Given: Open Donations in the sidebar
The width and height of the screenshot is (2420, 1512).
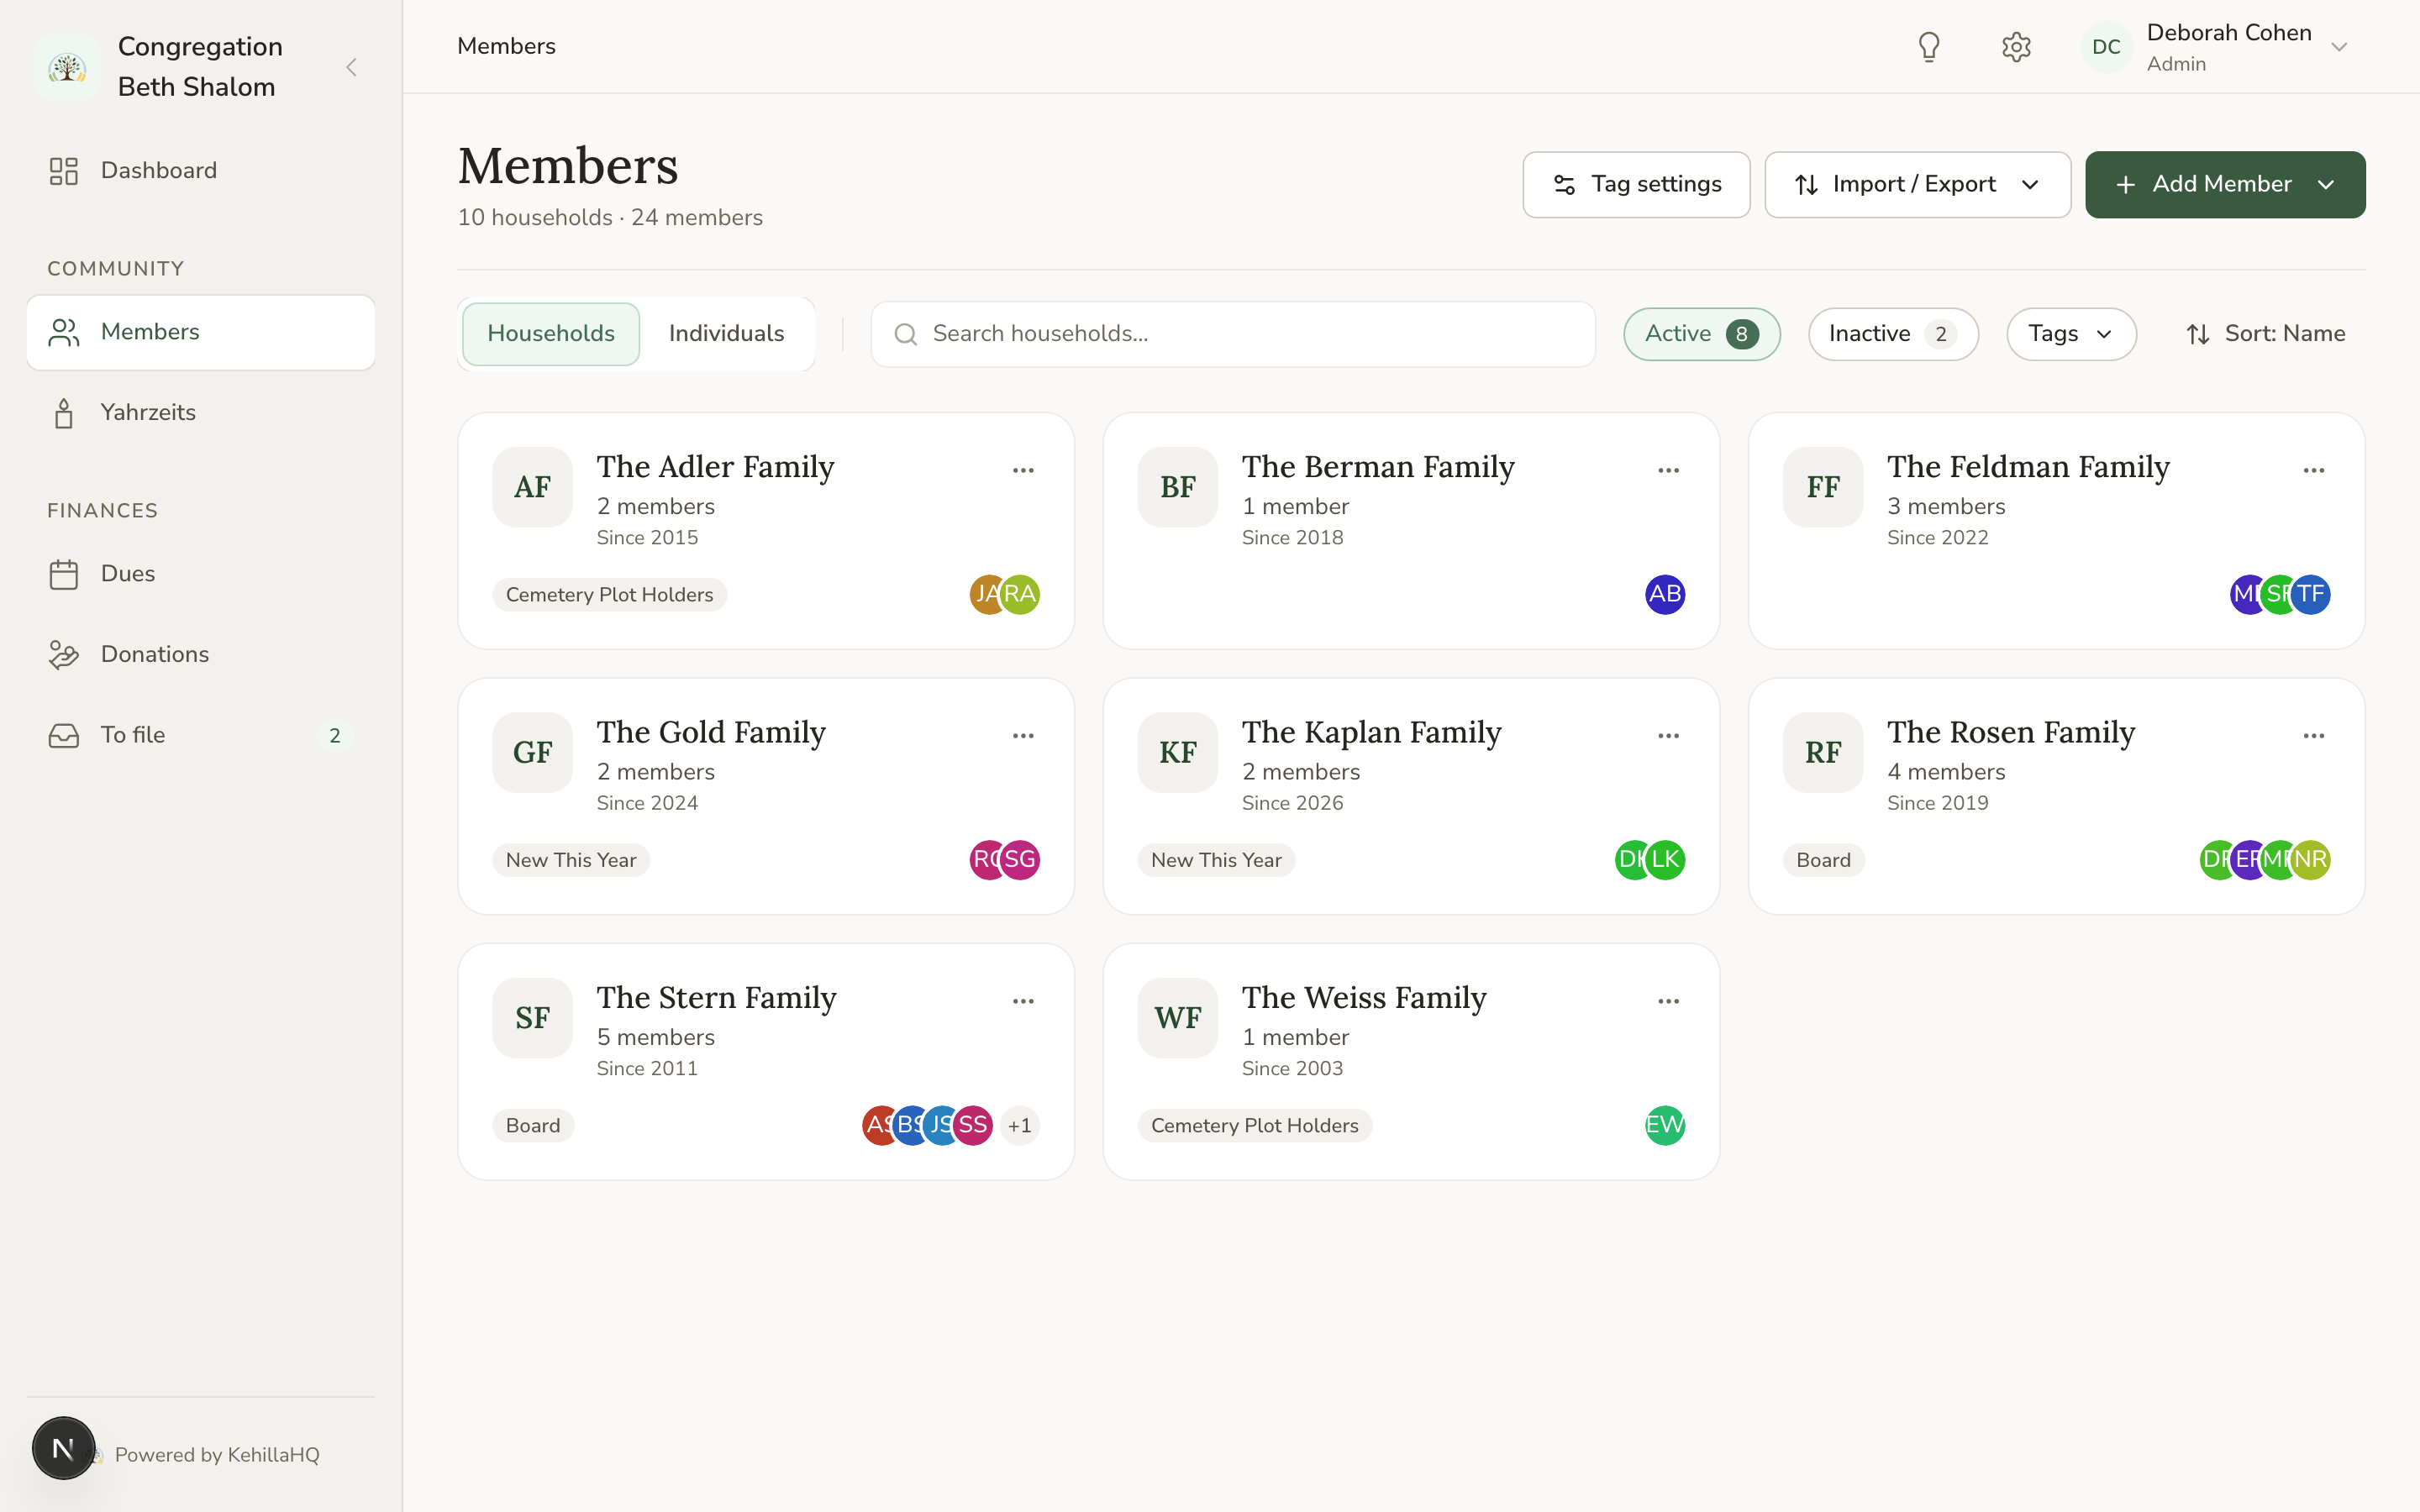Looking at the screenshot, I should tap(201, 655).
